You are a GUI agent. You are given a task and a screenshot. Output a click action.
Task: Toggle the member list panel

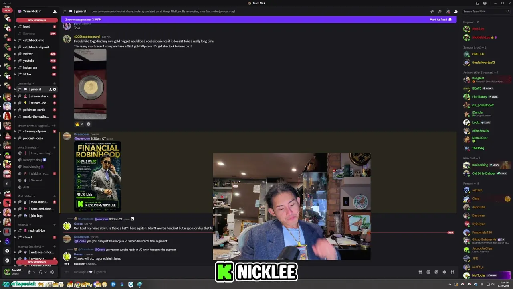pos(456,11)
